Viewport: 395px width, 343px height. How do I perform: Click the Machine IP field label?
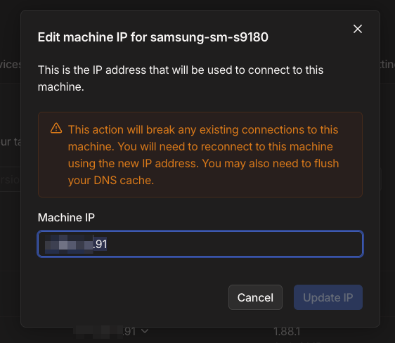tap(66, 217)
